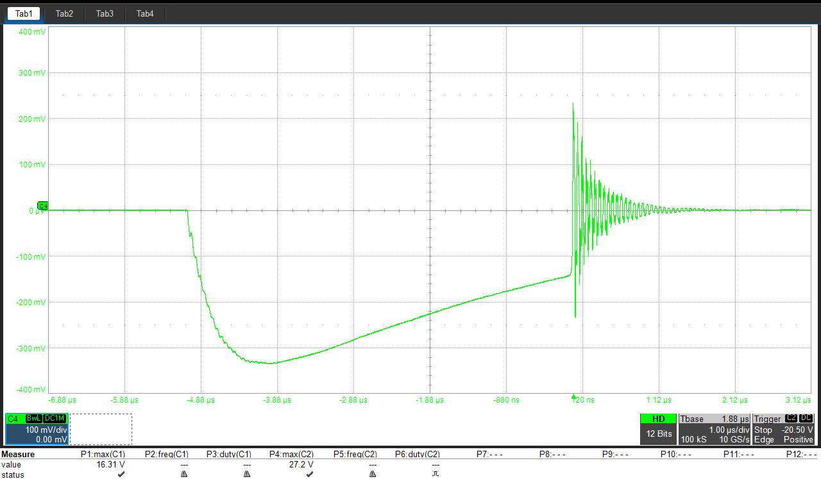
Task: Click the C2 trigger source badge
Action: coord(791,418)
